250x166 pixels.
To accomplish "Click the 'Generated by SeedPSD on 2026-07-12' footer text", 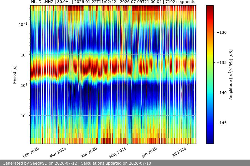I will point(40,163).
